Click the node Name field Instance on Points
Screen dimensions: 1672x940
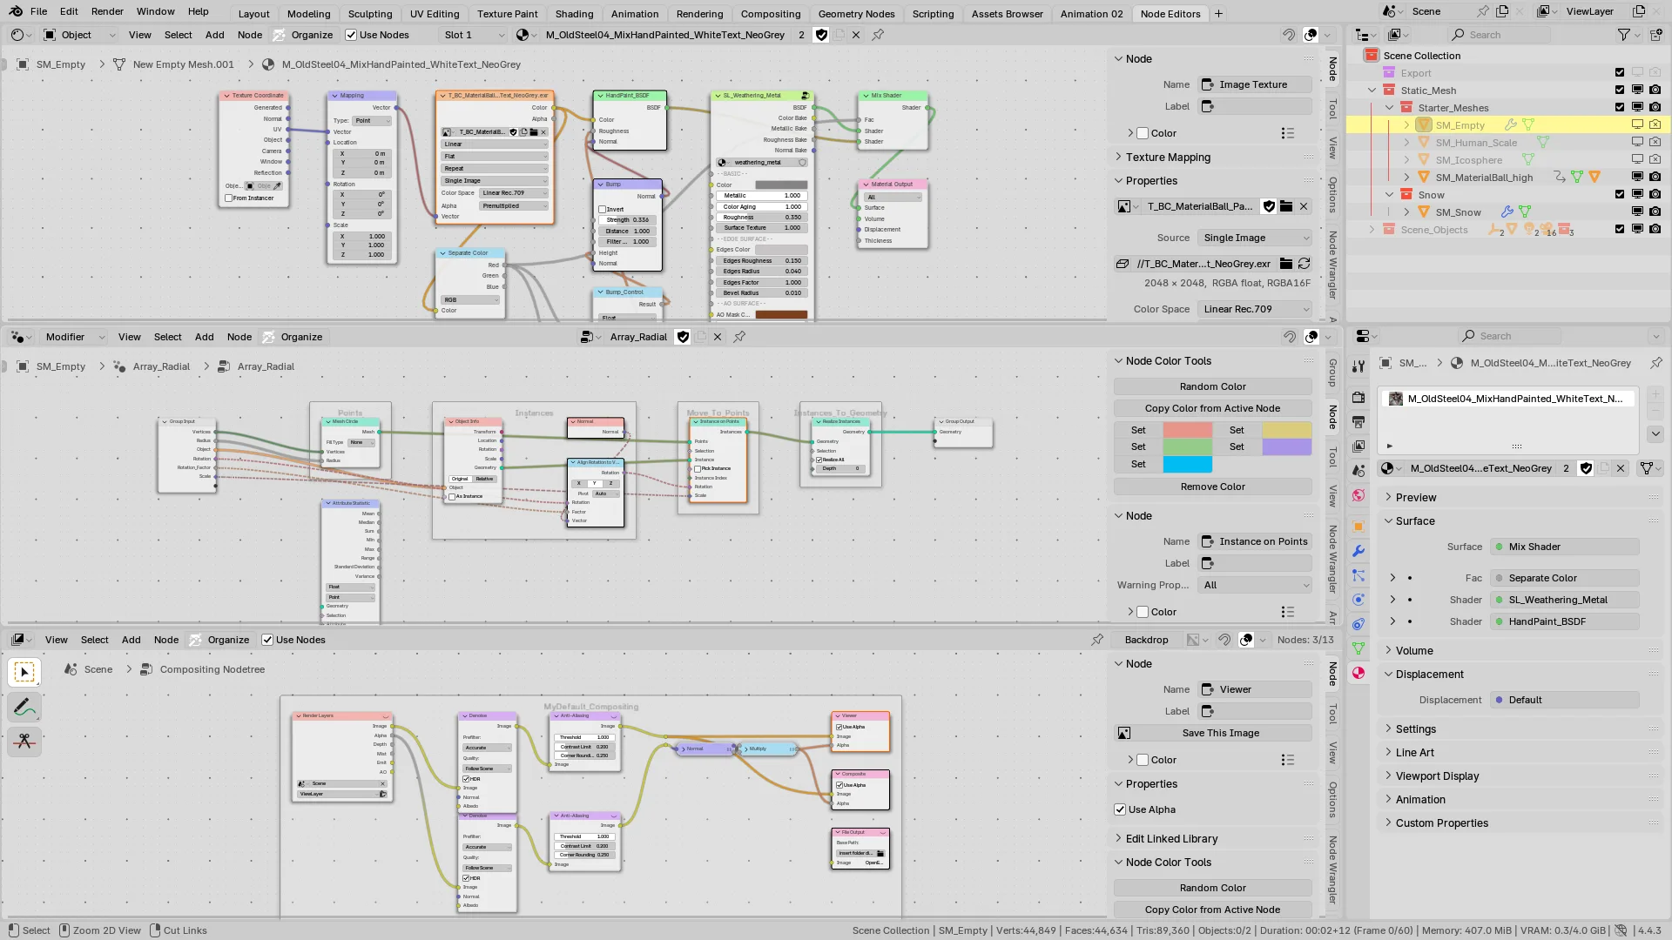pos(1255,541)
